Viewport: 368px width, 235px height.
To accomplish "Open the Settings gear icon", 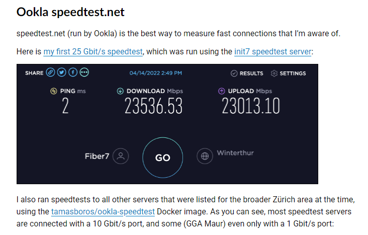I will [x=274, y=73].
